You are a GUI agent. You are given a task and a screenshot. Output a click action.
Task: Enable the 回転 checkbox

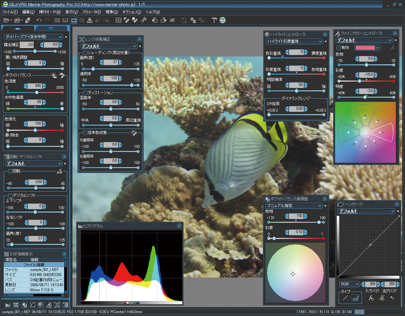pyautogui.click(x=10, y=171)
